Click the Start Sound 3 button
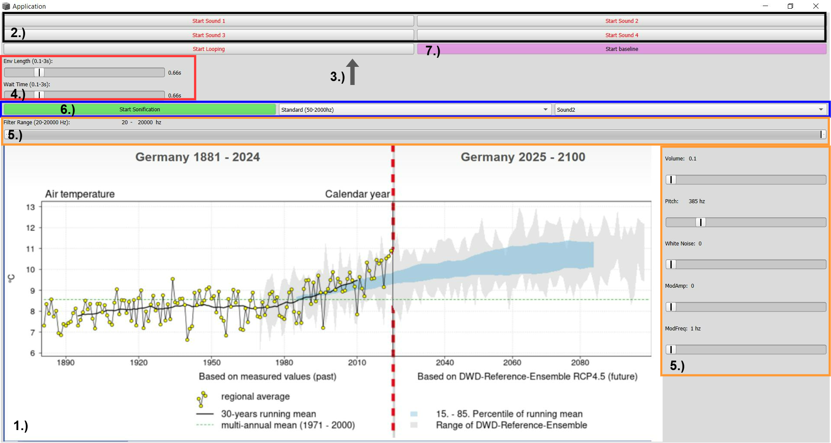The image size is (831, 443). pyautogui.click(x=209, y=35)
